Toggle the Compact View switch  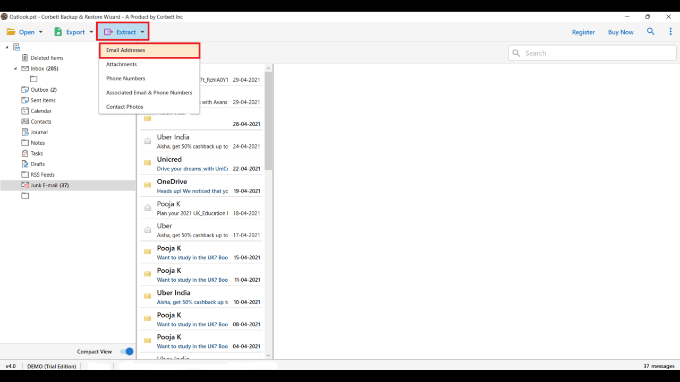click(x=126, y=352)
